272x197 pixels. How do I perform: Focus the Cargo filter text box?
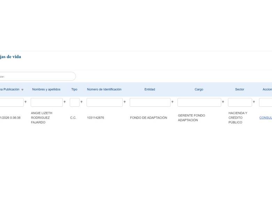tap(199, 102)
